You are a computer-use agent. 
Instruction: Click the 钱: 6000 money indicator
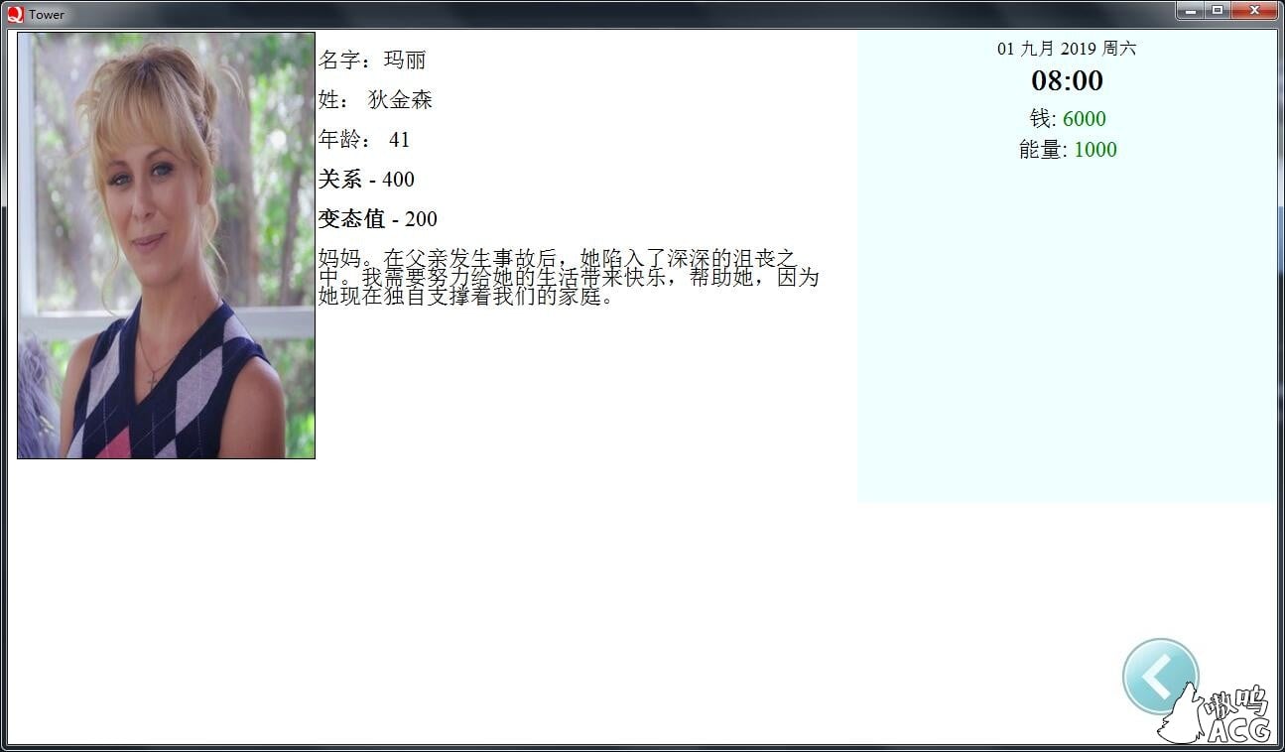[1068, 118]
